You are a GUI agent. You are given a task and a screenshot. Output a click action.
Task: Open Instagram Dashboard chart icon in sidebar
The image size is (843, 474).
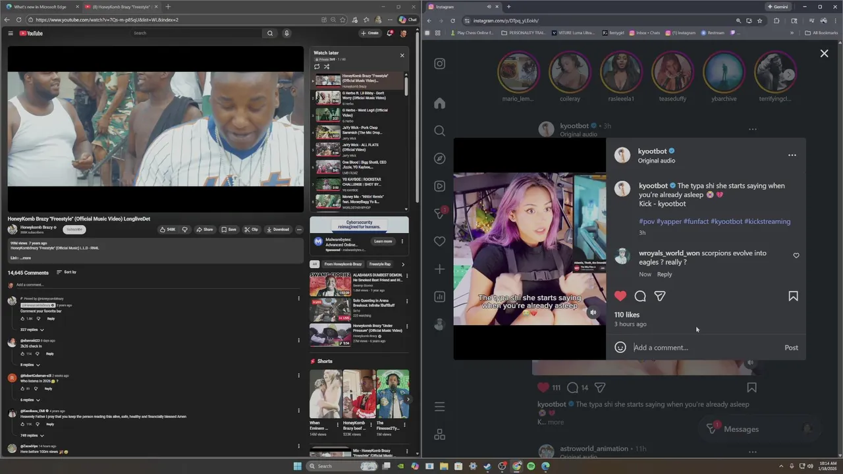click(439, 296)
